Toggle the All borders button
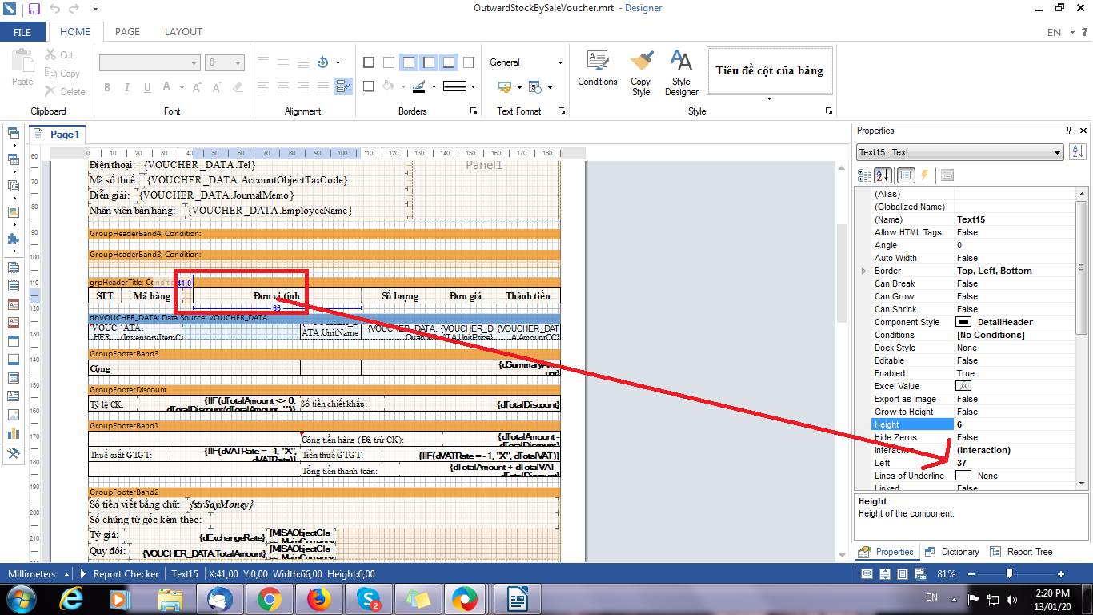The image size is (1093, 615). pyautogui.click(x=369, y=62)
